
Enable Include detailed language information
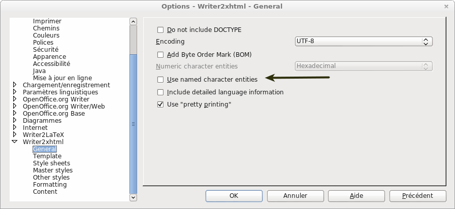[160, 92]
